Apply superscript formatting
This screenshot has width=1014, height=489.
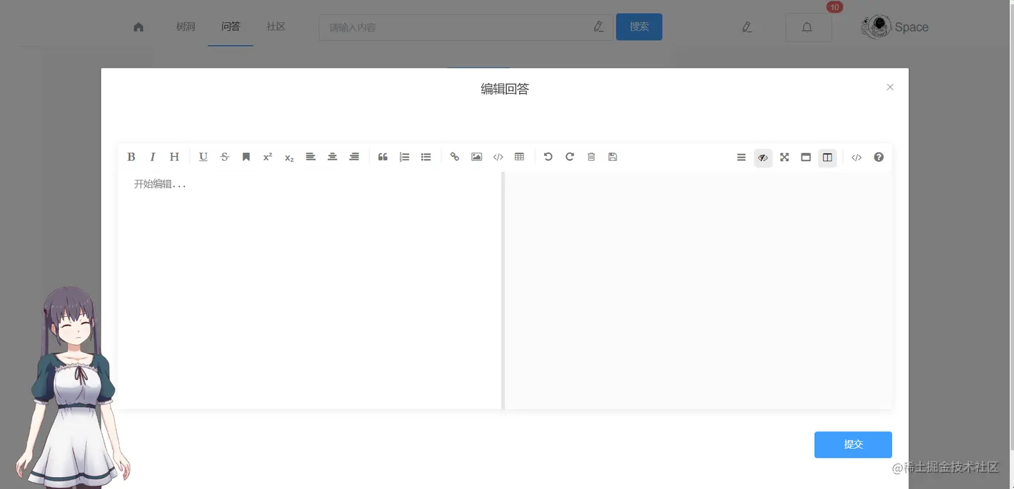pyautogui.click(x=268, y=157)
